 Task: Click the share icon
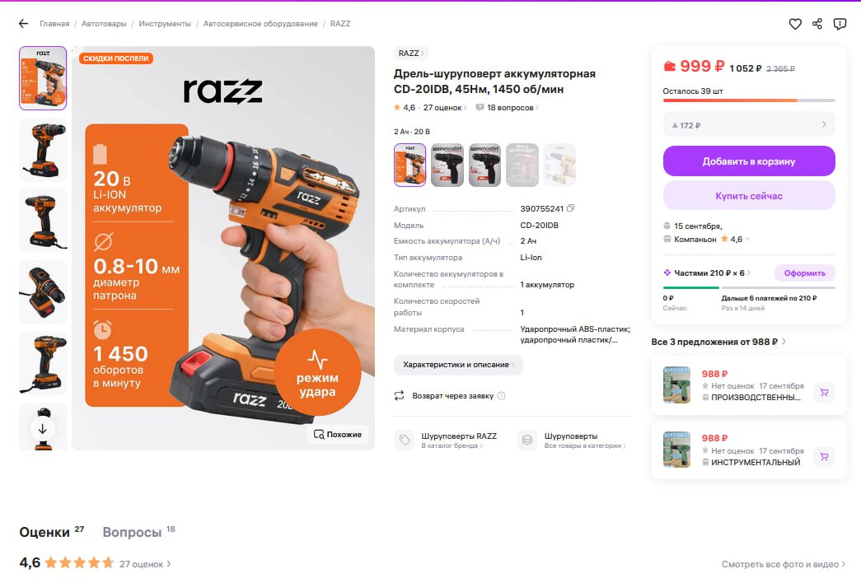(817, 24)
